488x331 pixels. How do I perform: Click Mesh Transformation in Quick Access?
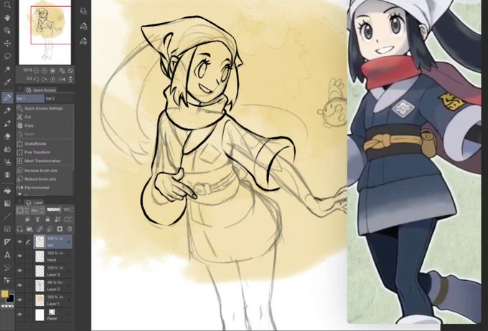click(42, 161)
